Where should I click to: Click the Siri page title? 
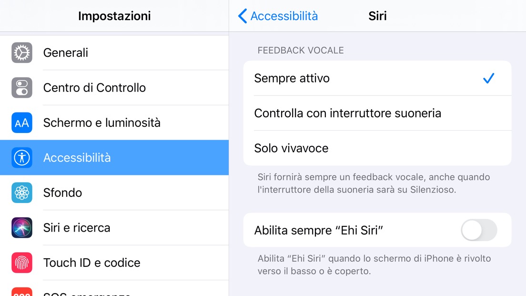tap(377, 16)
